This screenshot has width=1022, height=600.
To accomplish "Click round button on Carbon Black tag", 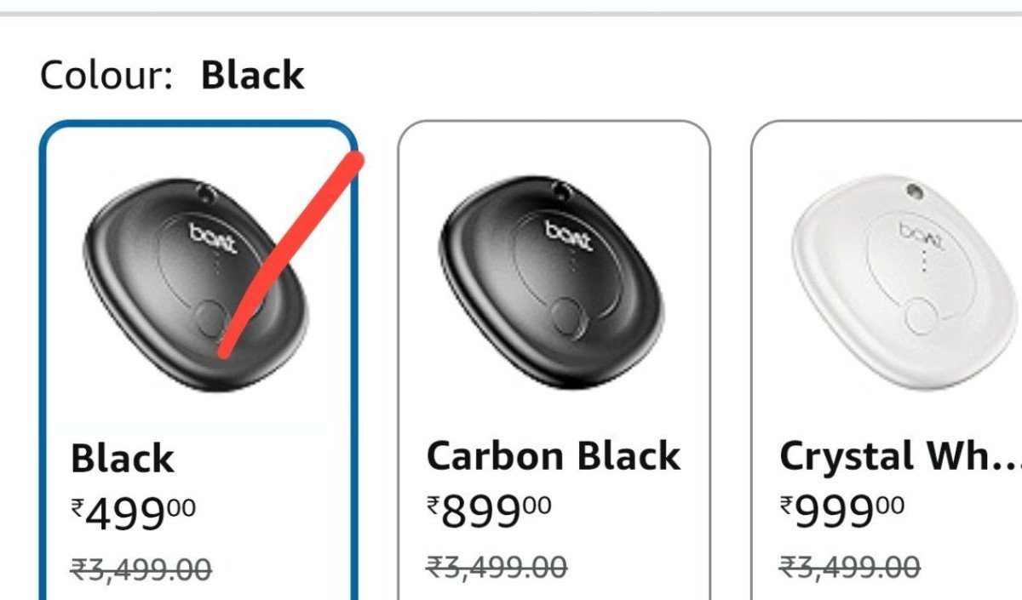I will (x=566, y=317).
